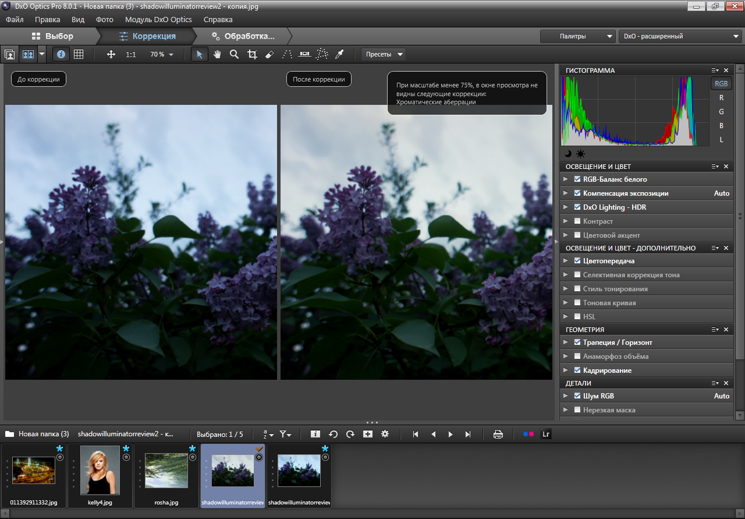Open the Правка menu
This screenshot has width=745, height=519.
(x=47, y=19)
